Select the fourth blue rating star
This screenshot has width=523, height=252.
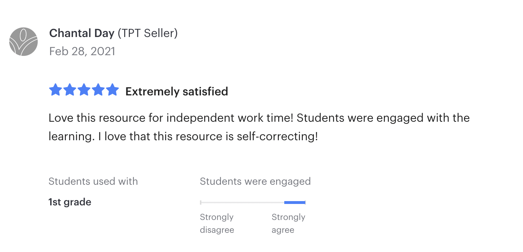[x=98, y=90]
